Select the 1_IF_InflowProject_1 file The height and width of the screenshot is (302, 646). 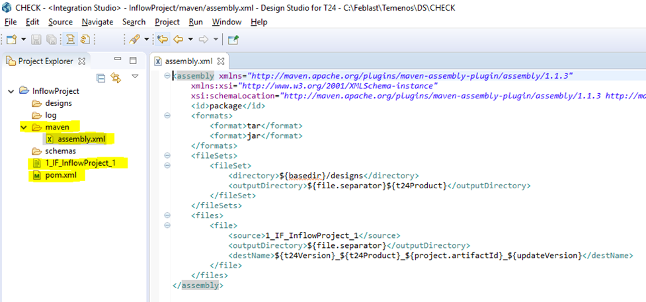pos(76,163)
